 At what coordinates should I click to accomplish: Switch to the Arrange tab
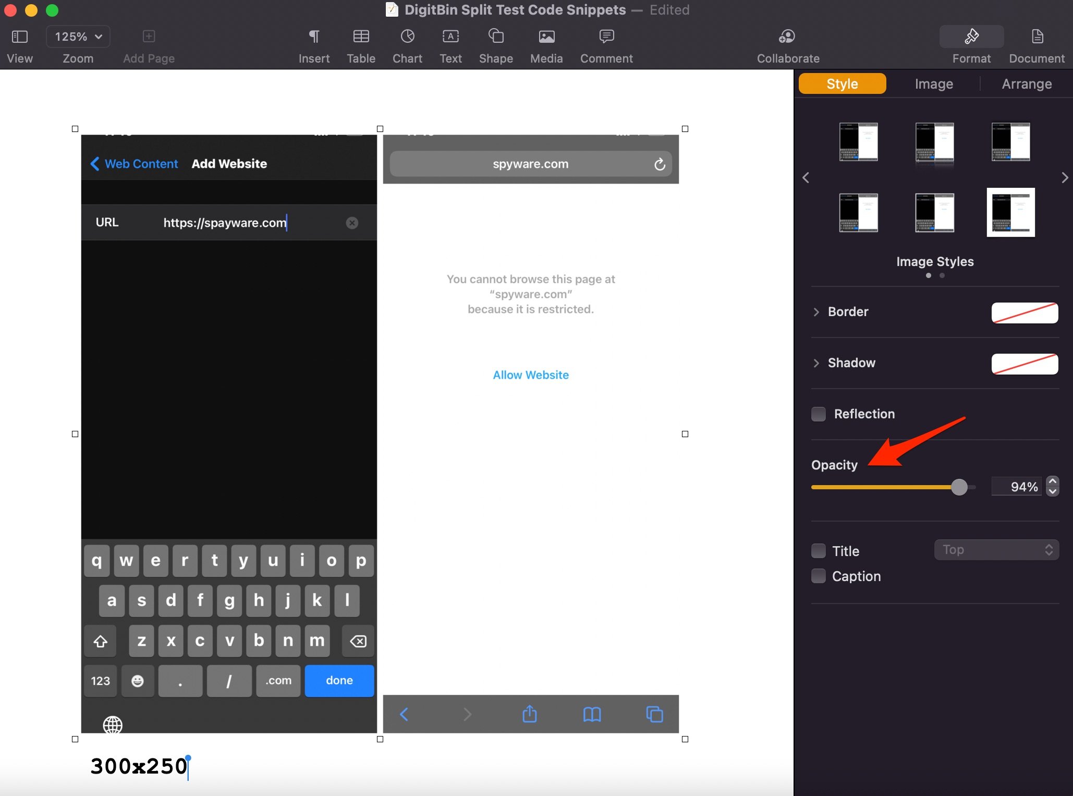[x=1026, y=84]
